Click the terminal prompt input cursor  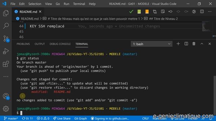click(x=21, y=113)
